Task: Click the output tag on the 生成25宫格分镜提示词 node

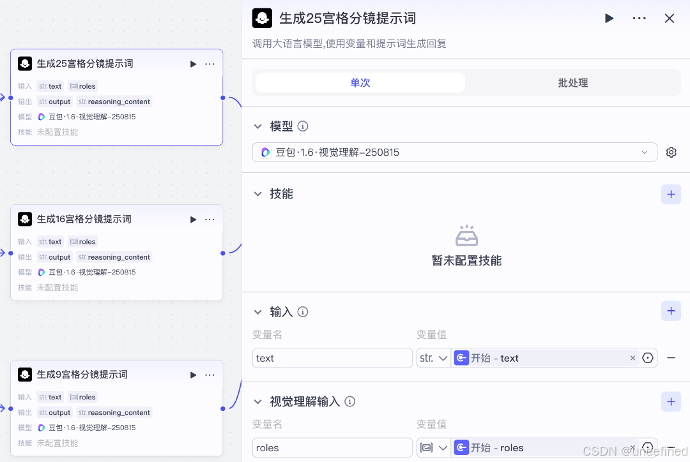Action: pos(54,101)
